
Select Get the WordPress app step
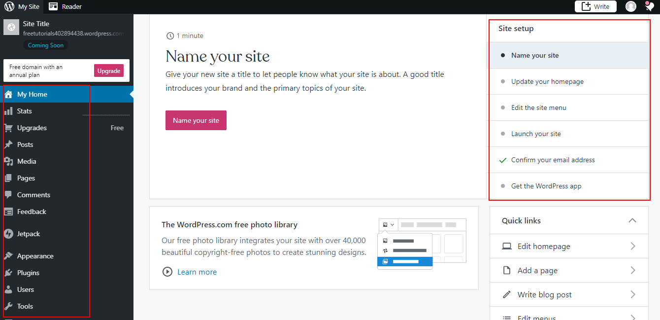(x=568, y=186)
